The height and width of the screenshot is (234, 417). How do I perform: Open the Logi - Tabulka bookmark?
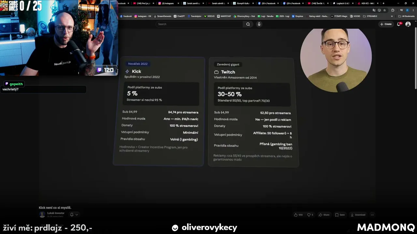click(266, 16)
